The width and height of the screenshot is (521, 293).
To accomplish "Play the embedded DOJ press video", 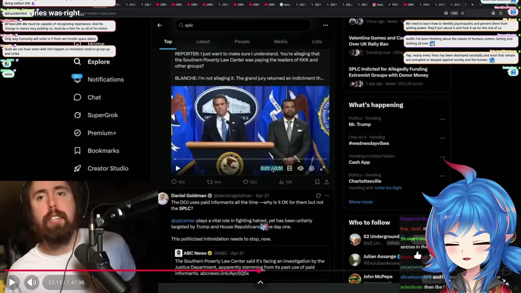I will tap(177, 168).
